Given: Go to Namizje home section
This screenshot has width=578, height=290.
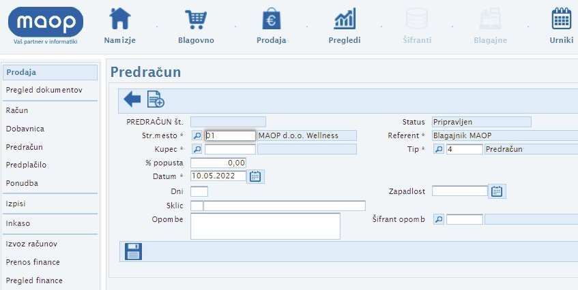Looking at the screenshot, I should [x=120, y=26].
